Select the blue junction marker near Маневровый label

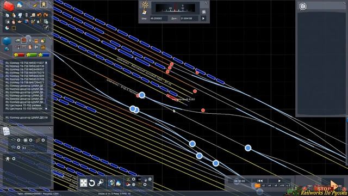(x=142, y=95)
